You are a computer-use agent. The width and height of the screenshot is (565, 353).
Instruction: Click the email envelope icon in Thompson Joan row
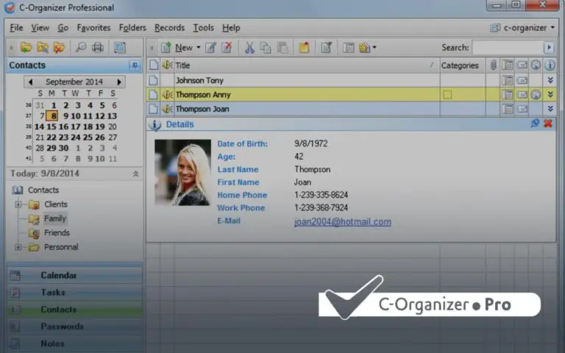coord(522,109)
